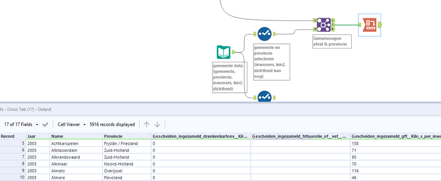This screenshot has width=441, height=181.
Task: Open the Cell Viewer dropdown
Action: point(72,124)
